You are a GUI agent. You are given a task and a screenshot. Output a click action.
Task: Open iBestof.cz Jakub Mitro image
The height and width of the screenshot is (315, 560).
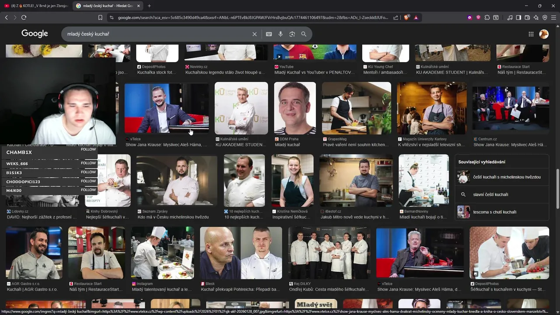tap(356, 180)
